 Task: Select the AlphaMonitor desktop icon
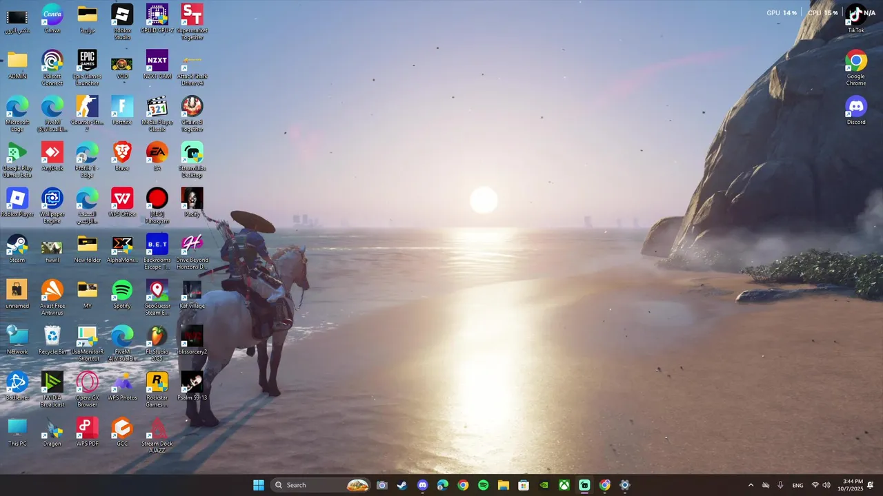[122, 249]
